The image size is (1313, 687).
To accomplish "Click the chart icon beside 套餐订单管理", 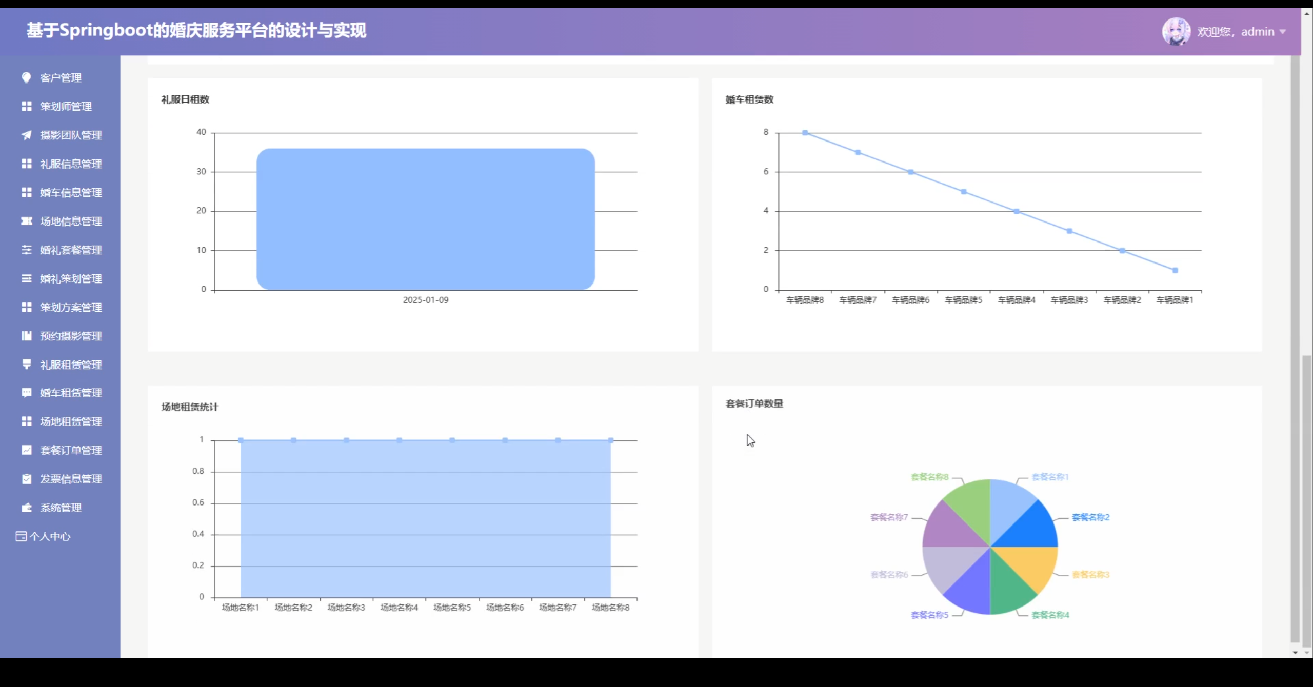I will point(26,450).
